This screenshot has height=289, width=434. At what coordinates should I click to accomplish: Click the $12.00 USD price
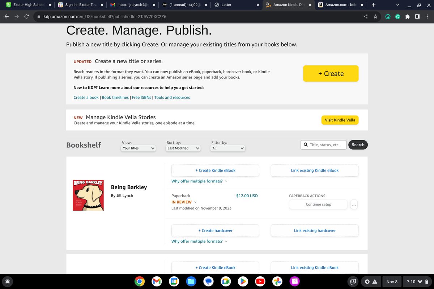point(247,196)
